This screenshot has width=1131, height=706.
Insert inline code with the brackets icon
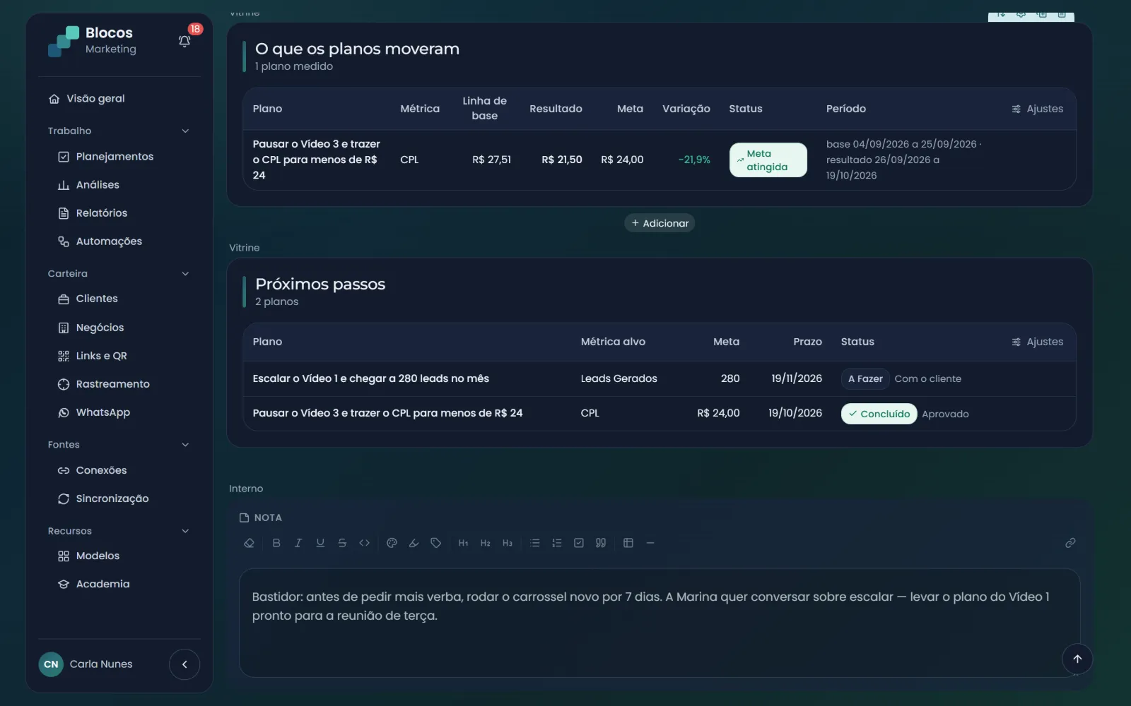(364, 543)
